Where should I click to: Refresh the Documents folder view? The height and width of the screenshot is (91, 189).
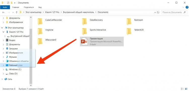click(x=158, y=12)
